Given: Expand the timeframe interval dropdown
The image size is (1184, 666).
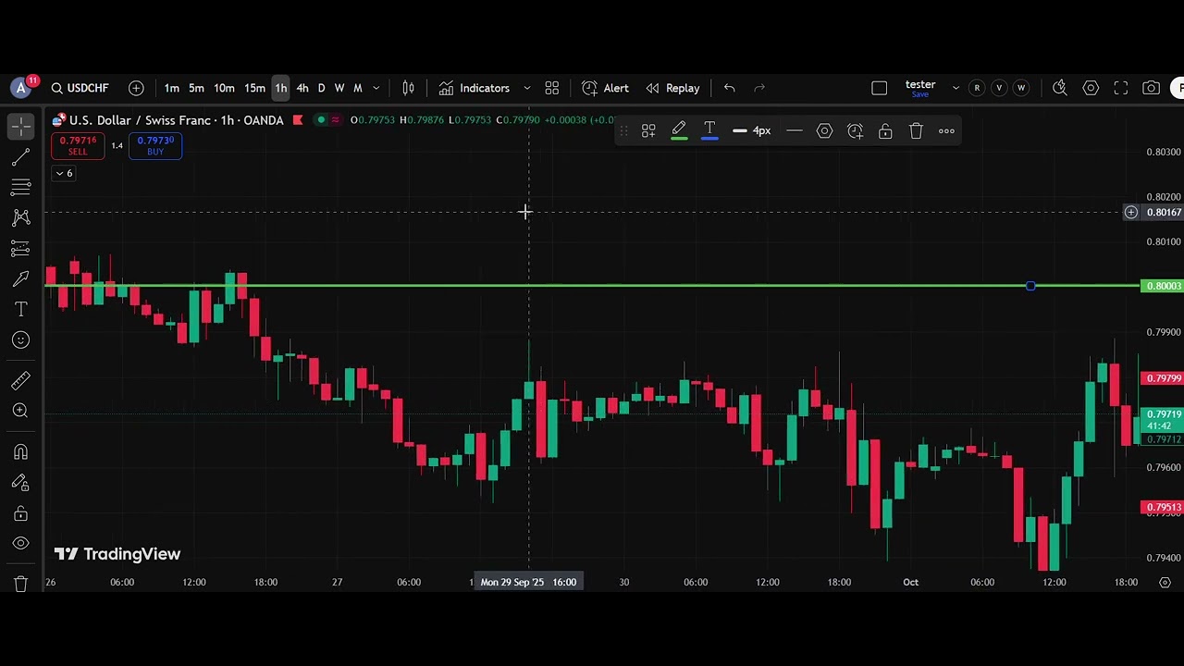Looking at the screenshot, I should point(376,88).
